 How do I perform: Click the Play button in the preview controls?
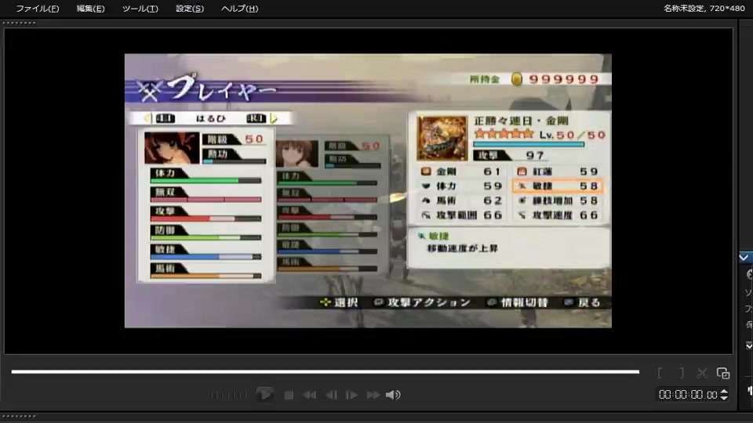[264, 394]
